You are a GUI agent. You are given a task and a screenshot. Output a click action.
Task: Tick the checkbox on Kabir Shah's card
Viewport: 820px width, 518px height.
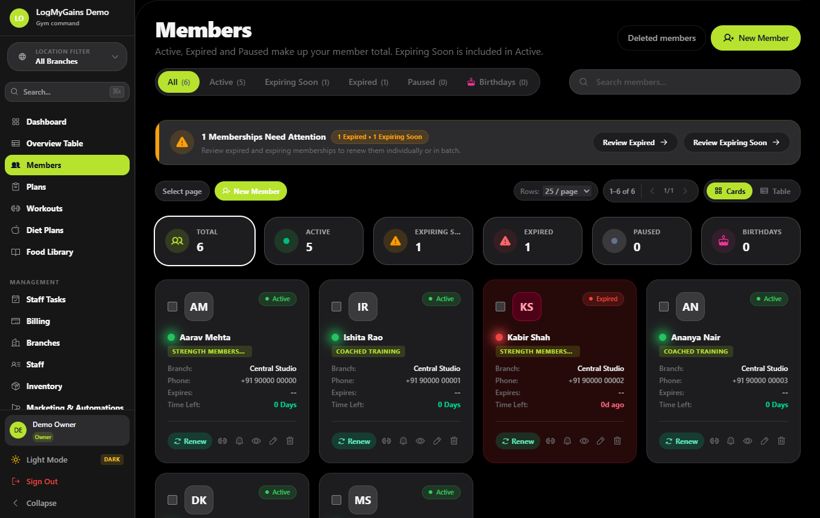tap(500, 307)
